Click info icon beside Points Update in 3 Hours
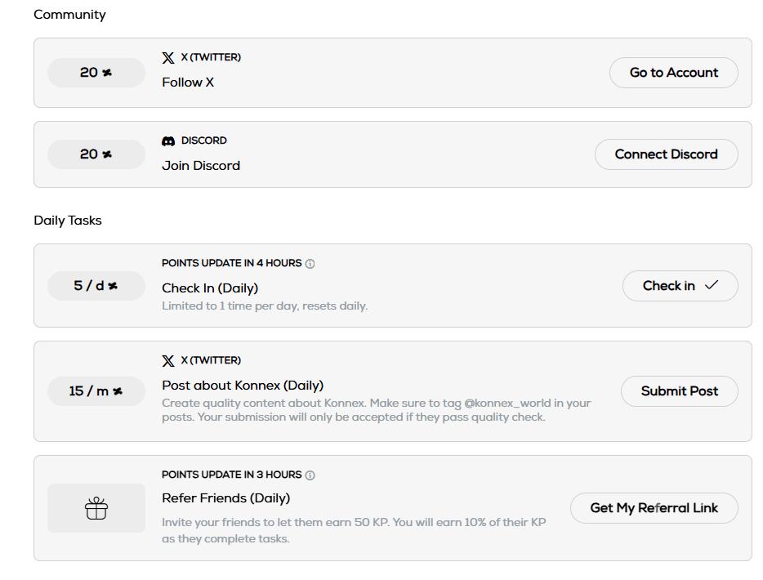The image size is (763, 580). [310, 475]
